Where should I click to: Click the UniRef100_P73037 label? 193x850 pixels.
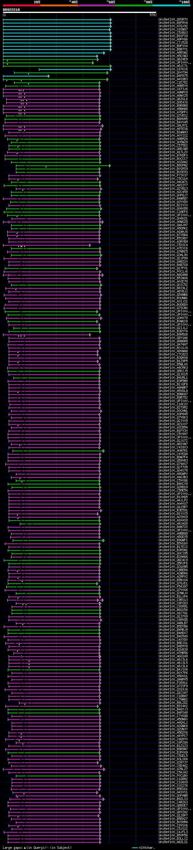(173, 175)
